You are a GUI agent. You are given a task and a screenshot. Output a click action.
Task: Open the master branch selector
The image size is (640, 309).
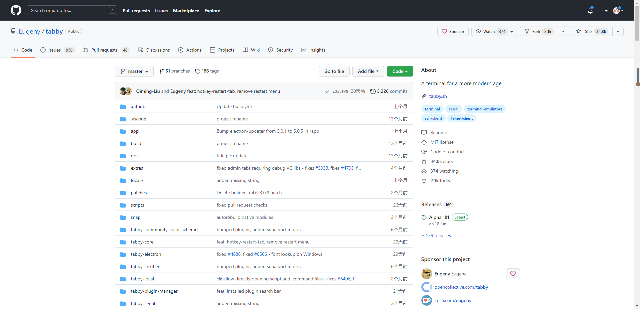pos(134,71)
